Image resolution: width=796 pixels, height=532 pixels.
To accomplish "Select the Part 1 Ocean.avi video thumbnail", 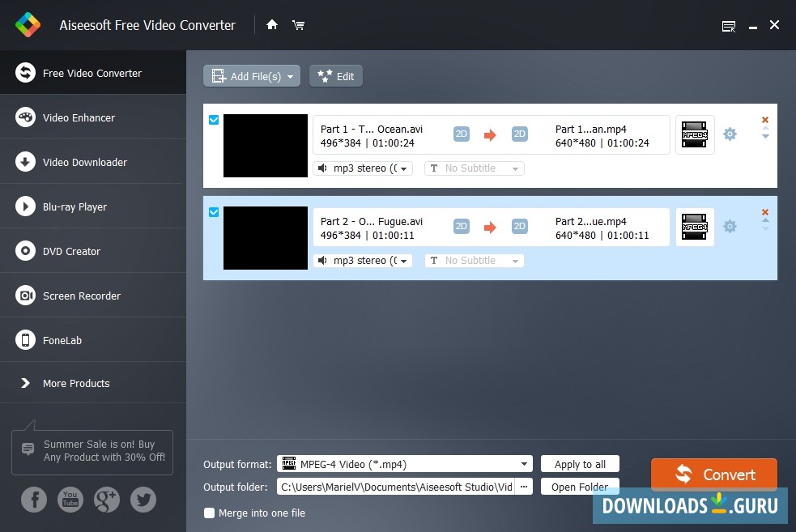I will 266,146.
